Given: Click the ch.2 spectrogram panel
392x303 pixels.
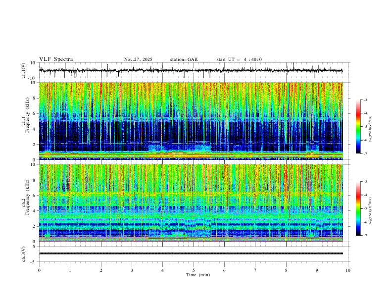Looking at the screenshot, I should pyautogui.click(x=191, y=203).
